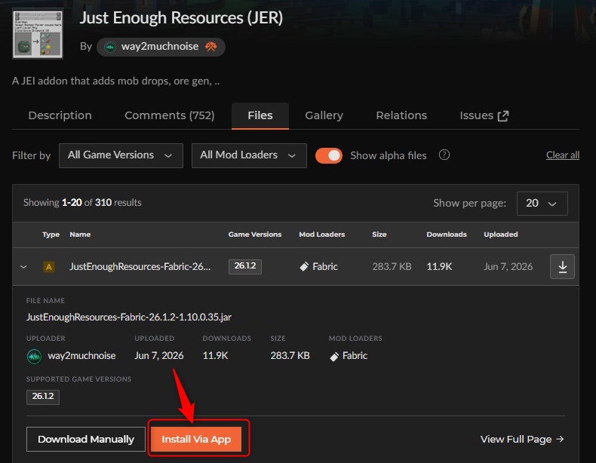Open the Gallery tab
Viewport: 596px width, 463px height.
(x=324, y=115)
